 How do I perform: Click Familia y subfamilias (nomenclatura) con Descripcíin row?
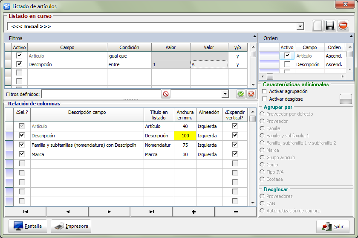87,145
